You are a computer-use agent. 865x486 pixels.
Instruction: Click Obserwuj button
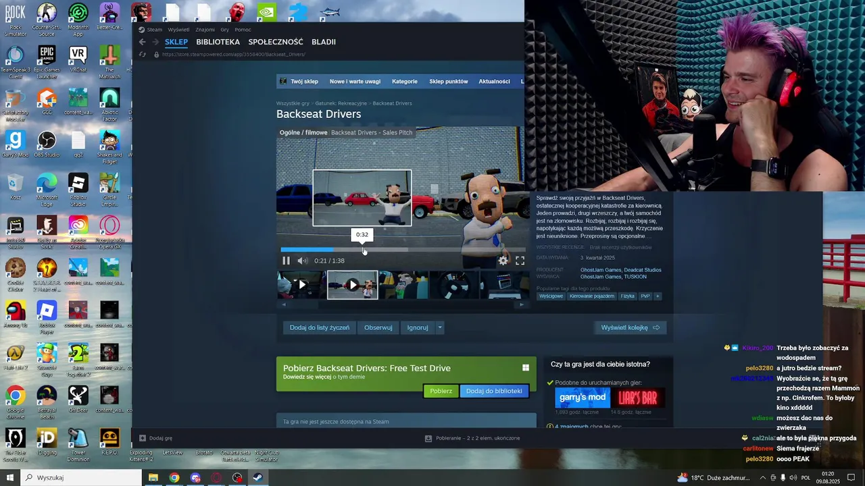[378, 327]
